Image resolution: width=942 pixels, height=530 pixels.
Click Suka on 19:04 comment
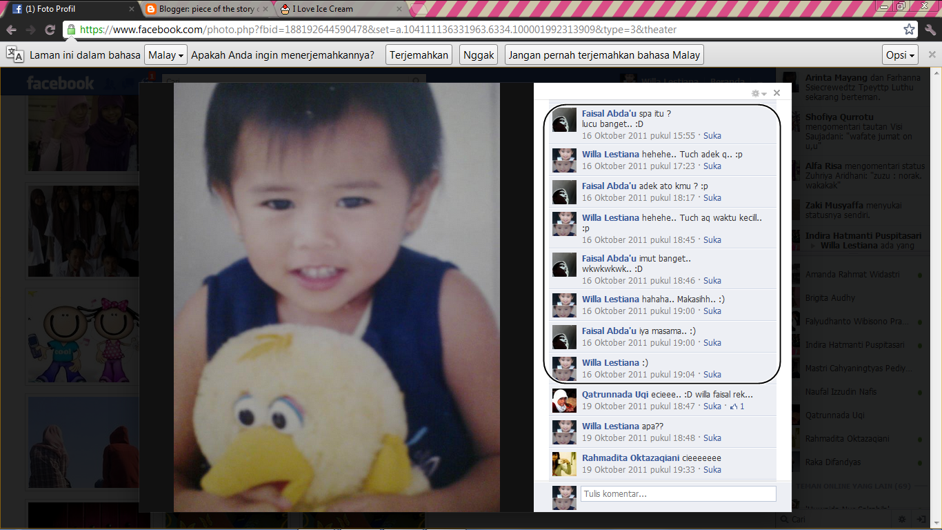point(712,374)
